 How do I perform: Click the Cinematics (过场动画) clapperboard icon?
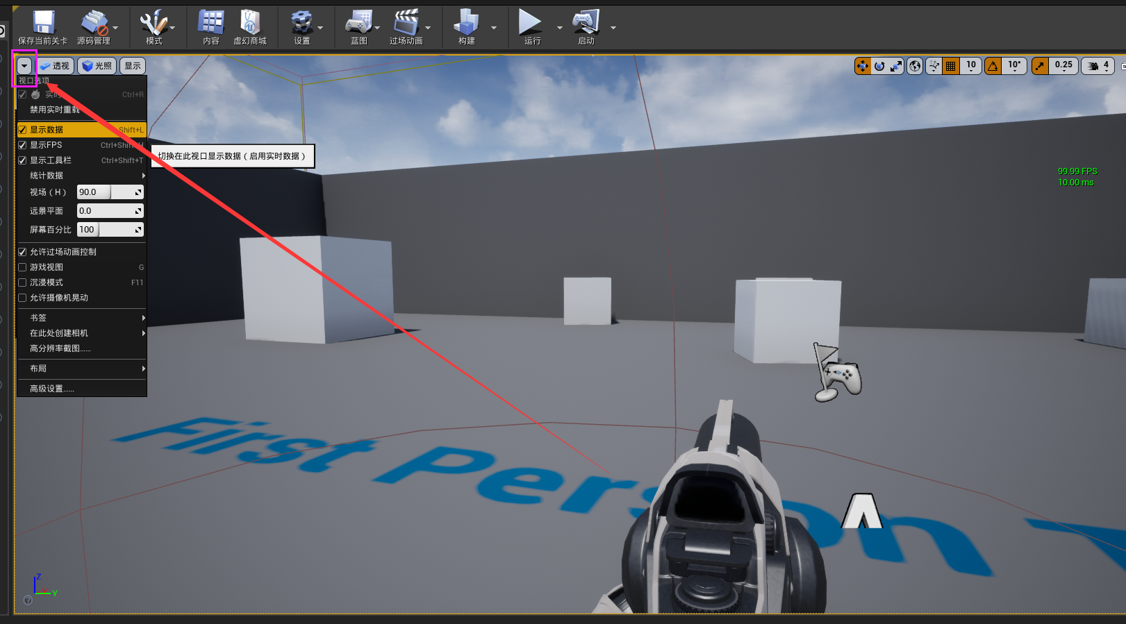tap(406, 23)
